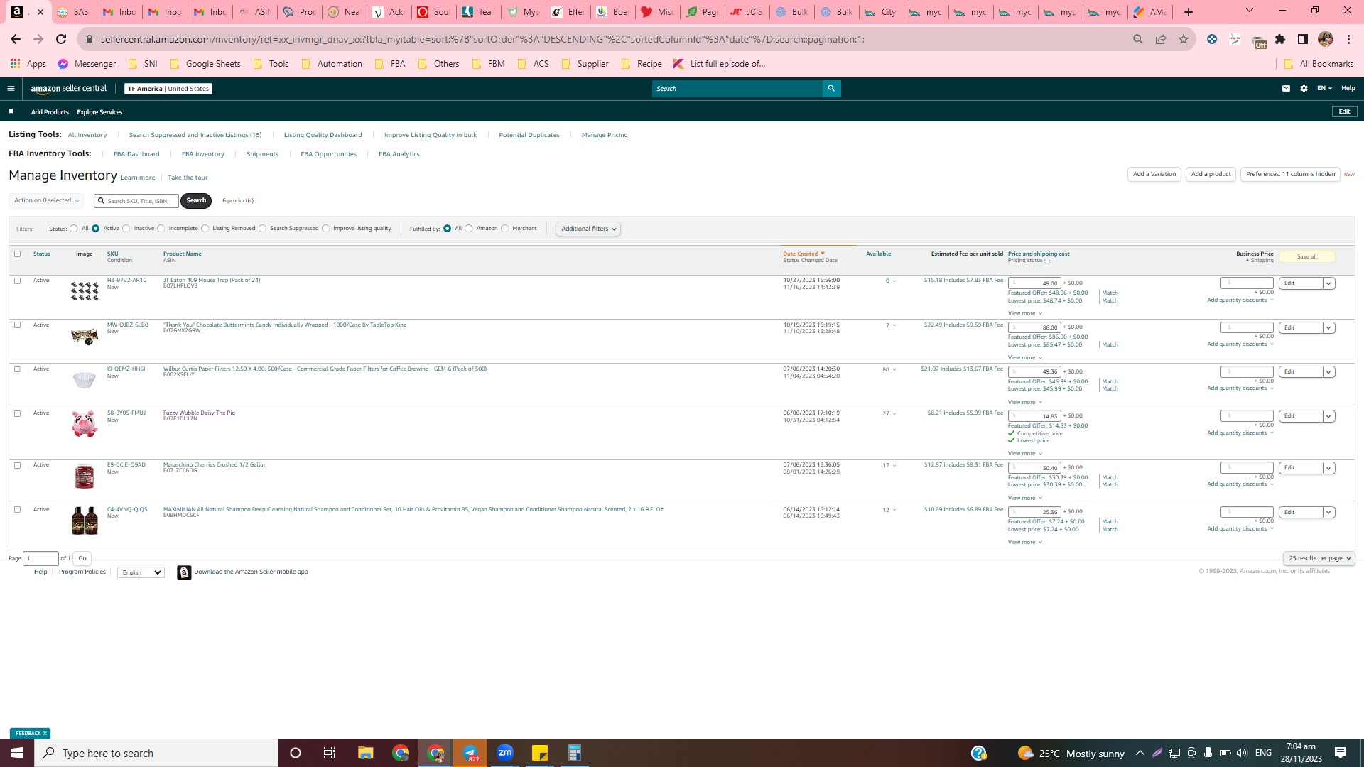Open the Fuzzy Wubble pig product thumbnail

(x=85, y=424)
